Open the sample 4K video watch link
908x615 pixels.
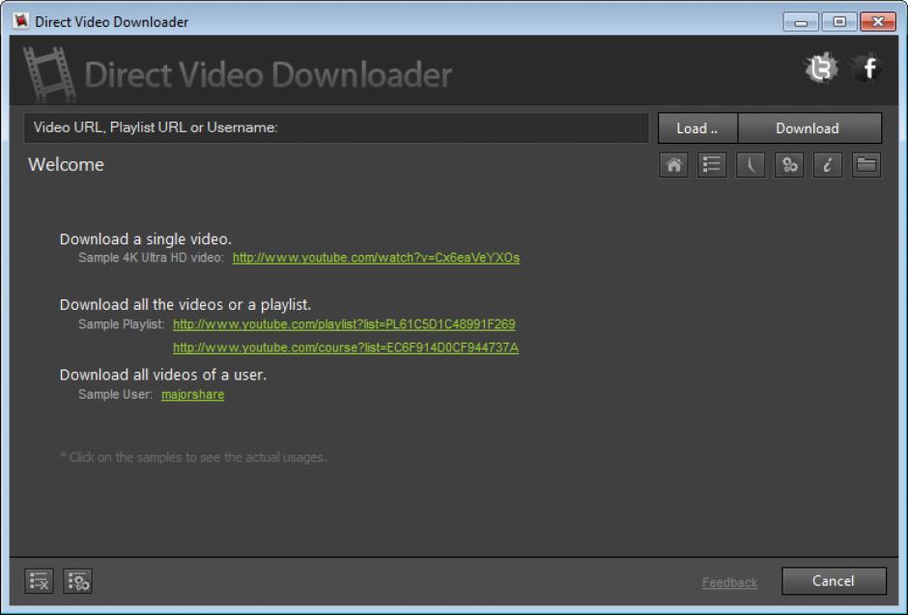377,258
